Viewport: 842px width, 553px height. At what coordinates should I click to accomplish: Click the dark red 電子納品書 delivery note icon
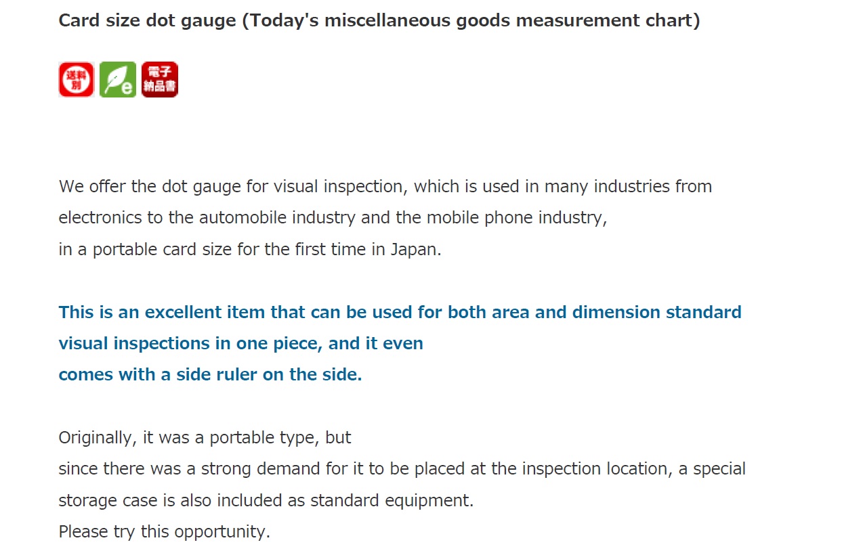pos(160,80)
